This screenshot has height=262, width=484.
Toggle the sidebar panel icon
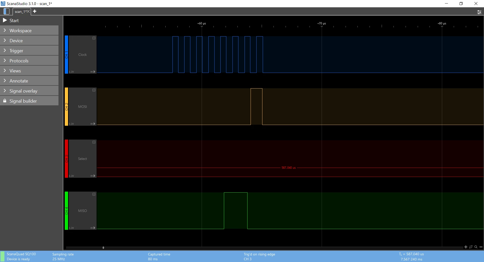(x=7, y=11)
